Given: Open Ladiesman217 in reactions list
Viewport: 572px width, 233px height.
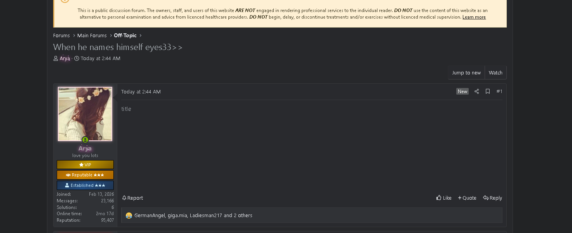Looking at the screenshot, I should [x=206, y=216].
